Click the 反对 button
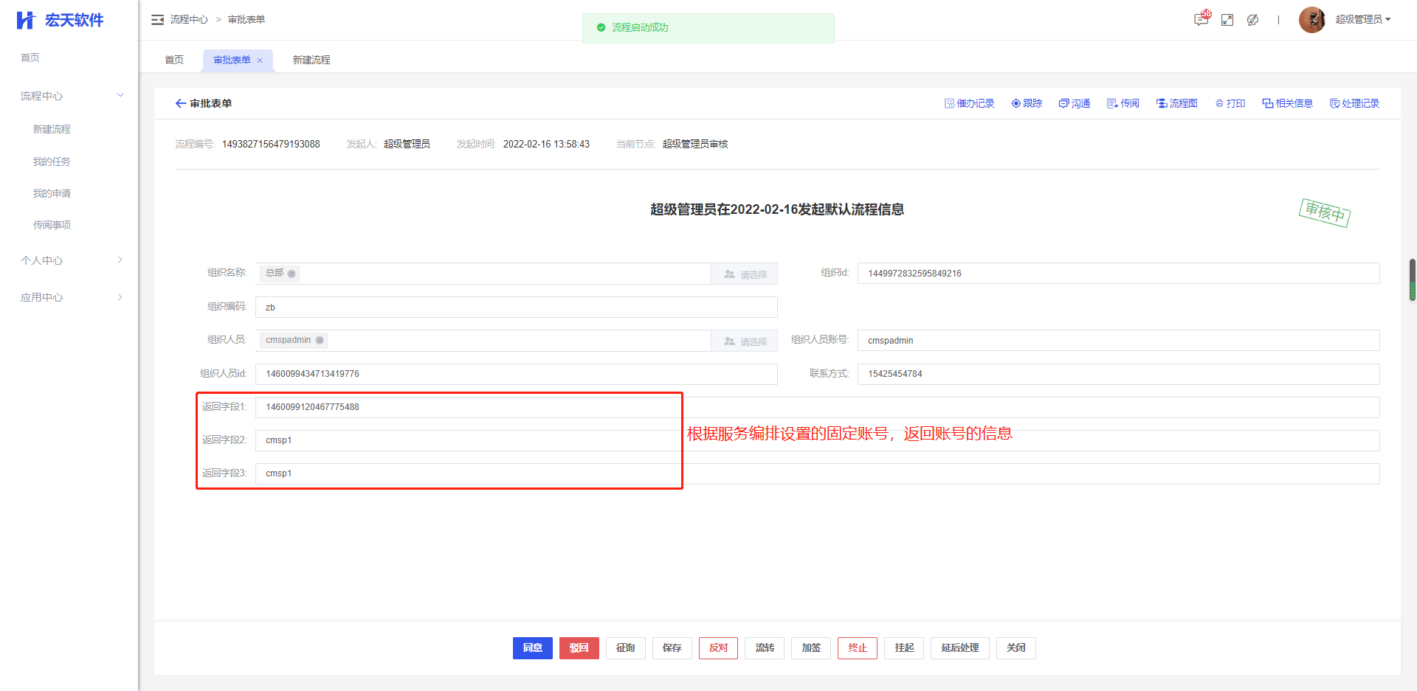Viewport: 1417px width, 691px height. coord(719,648)
